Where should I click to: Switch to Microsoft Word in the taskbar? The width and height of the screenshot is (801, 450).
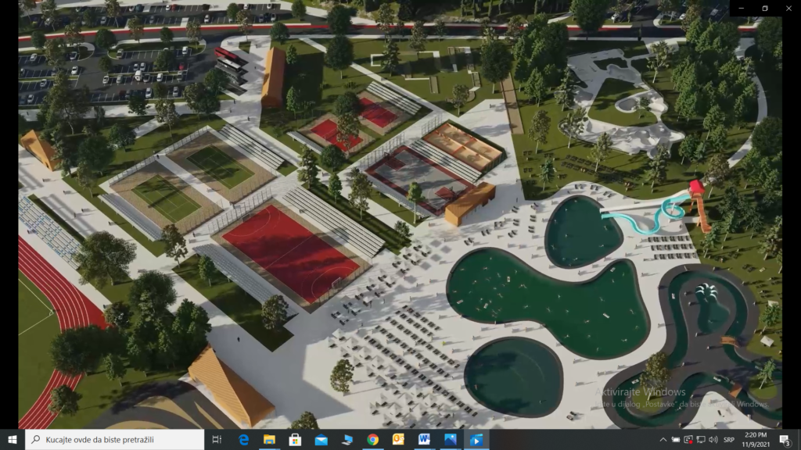pyautogui.click(x=425, y=439)
